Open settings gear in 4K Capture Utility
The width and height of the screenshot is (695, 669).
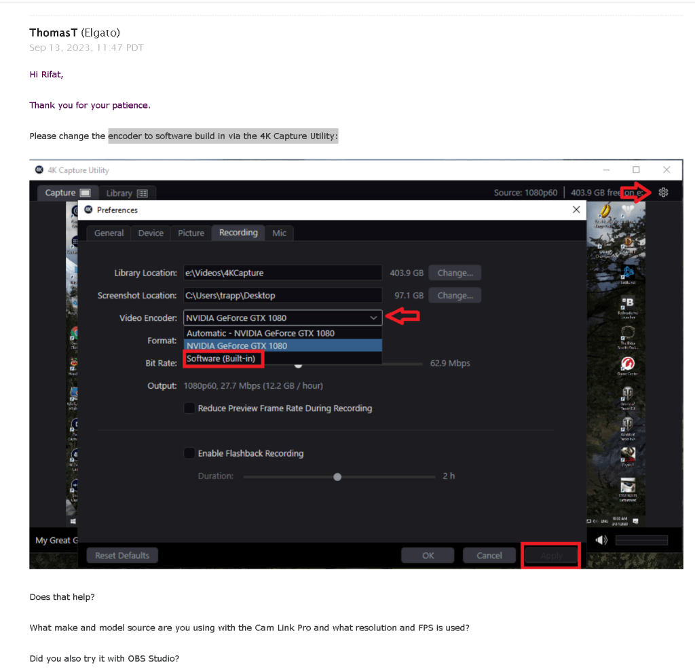click(x=663, y=192)
